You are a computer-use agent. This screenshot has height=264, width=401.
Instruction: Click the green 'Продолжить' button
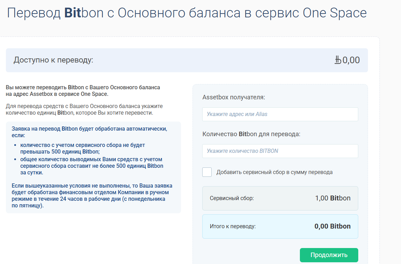[329, 255]
